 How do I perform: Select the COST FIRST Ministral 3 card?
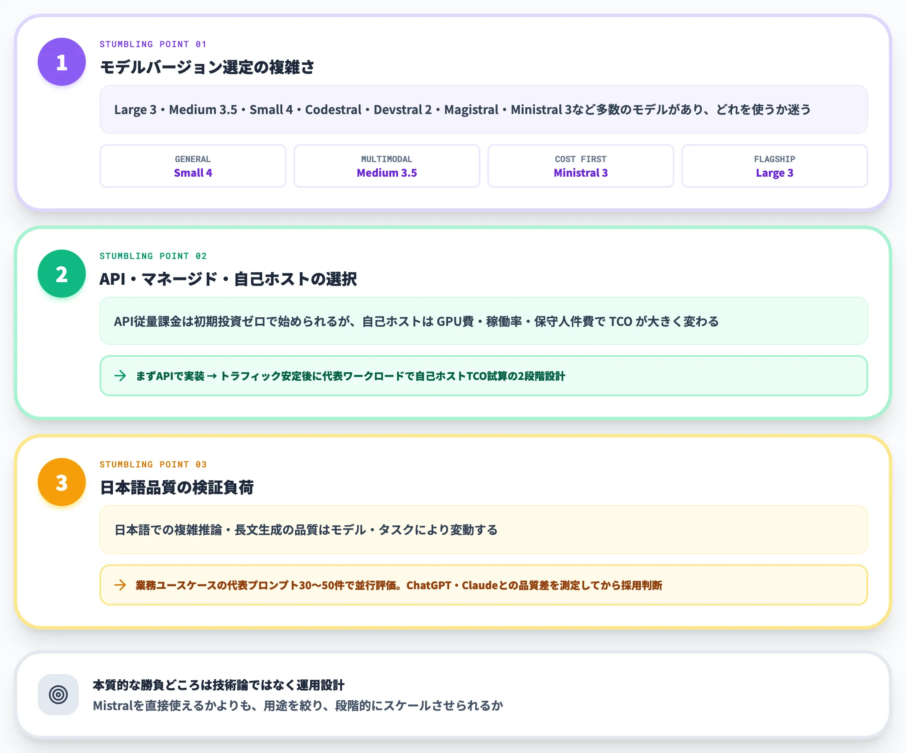581,166
